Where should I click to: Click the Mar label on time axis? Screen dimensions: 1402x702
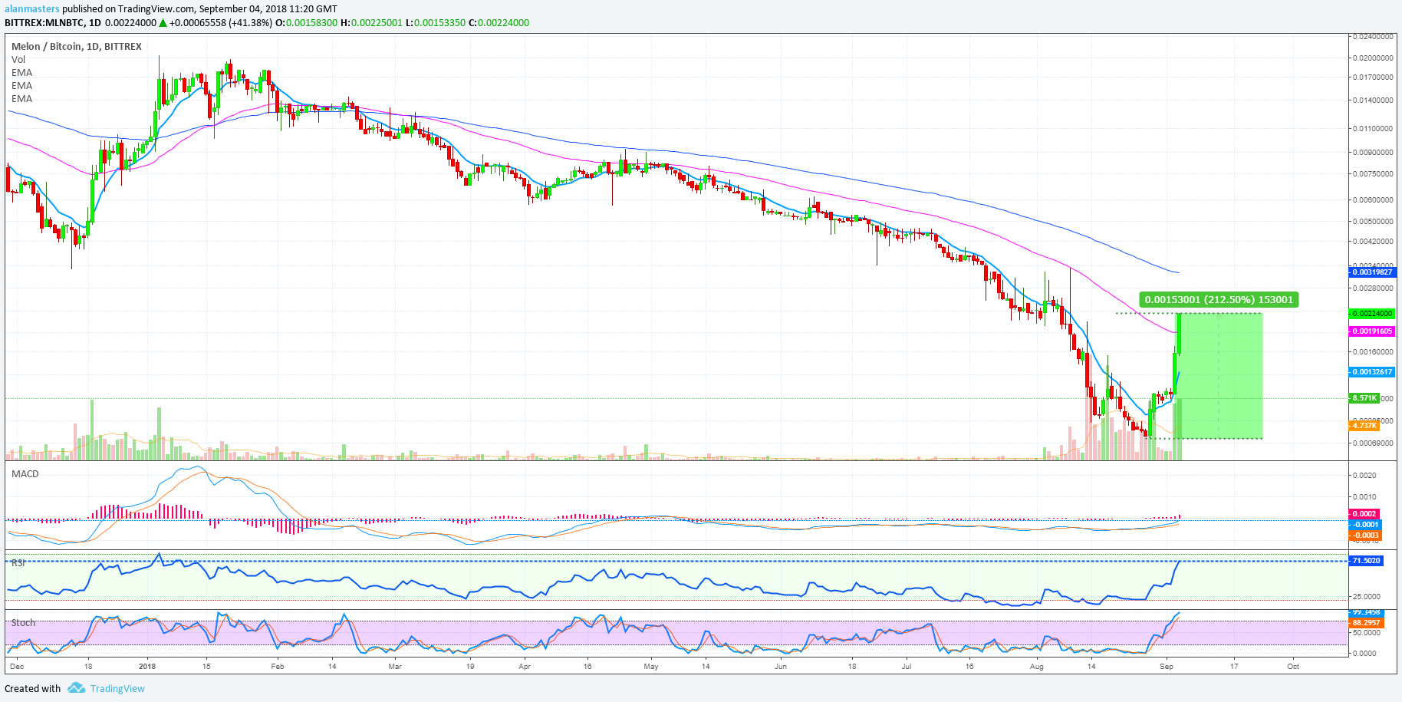(x=395, y=667)
